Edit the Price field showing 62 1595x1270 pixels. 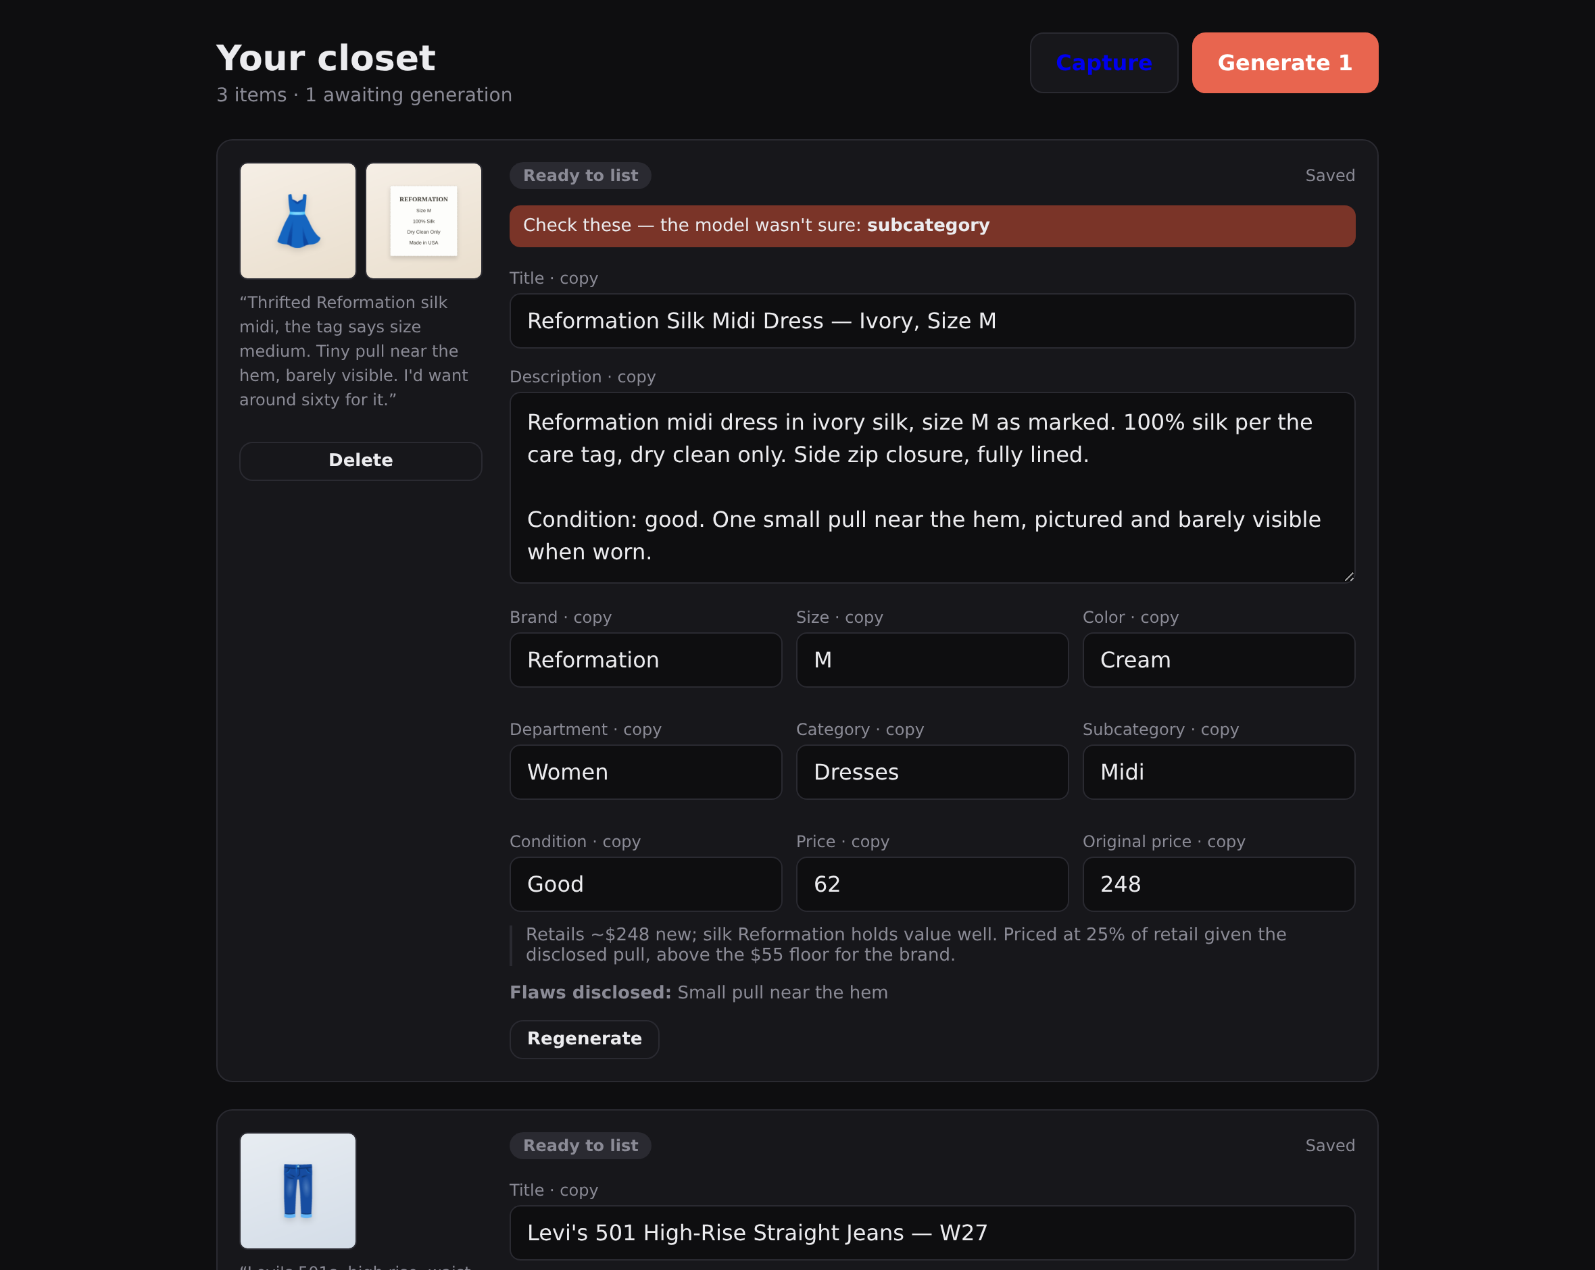[x=932, y=885]
